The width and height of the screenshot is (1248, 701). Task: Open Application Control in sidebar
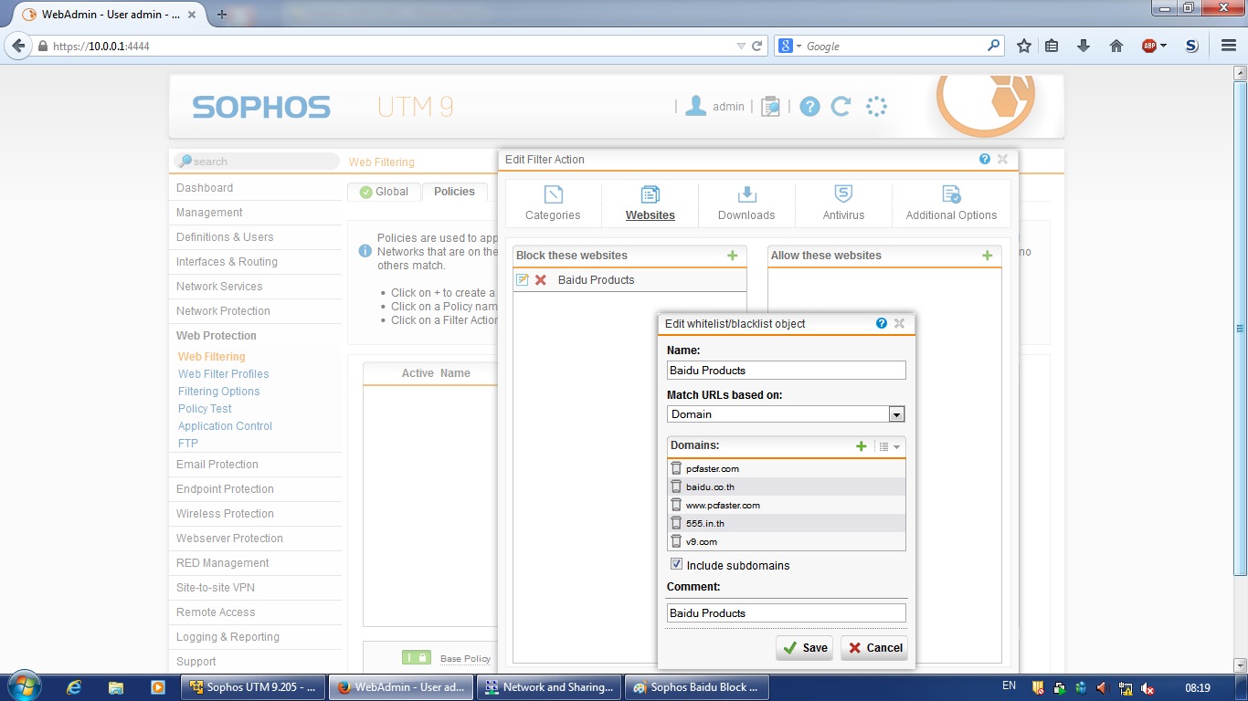[225, 426]
